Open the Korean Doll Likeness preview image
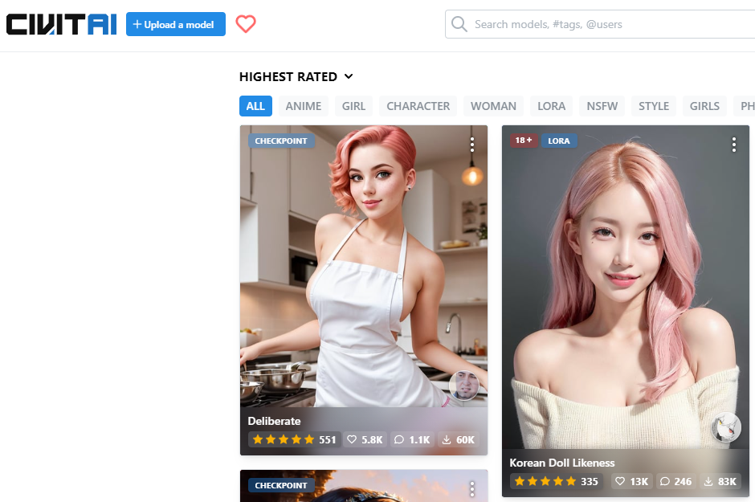 626,287
